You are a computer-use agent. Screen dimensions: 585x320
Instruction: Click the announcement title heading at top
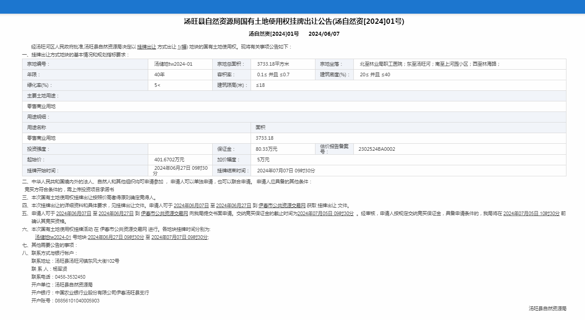point(294,22)
